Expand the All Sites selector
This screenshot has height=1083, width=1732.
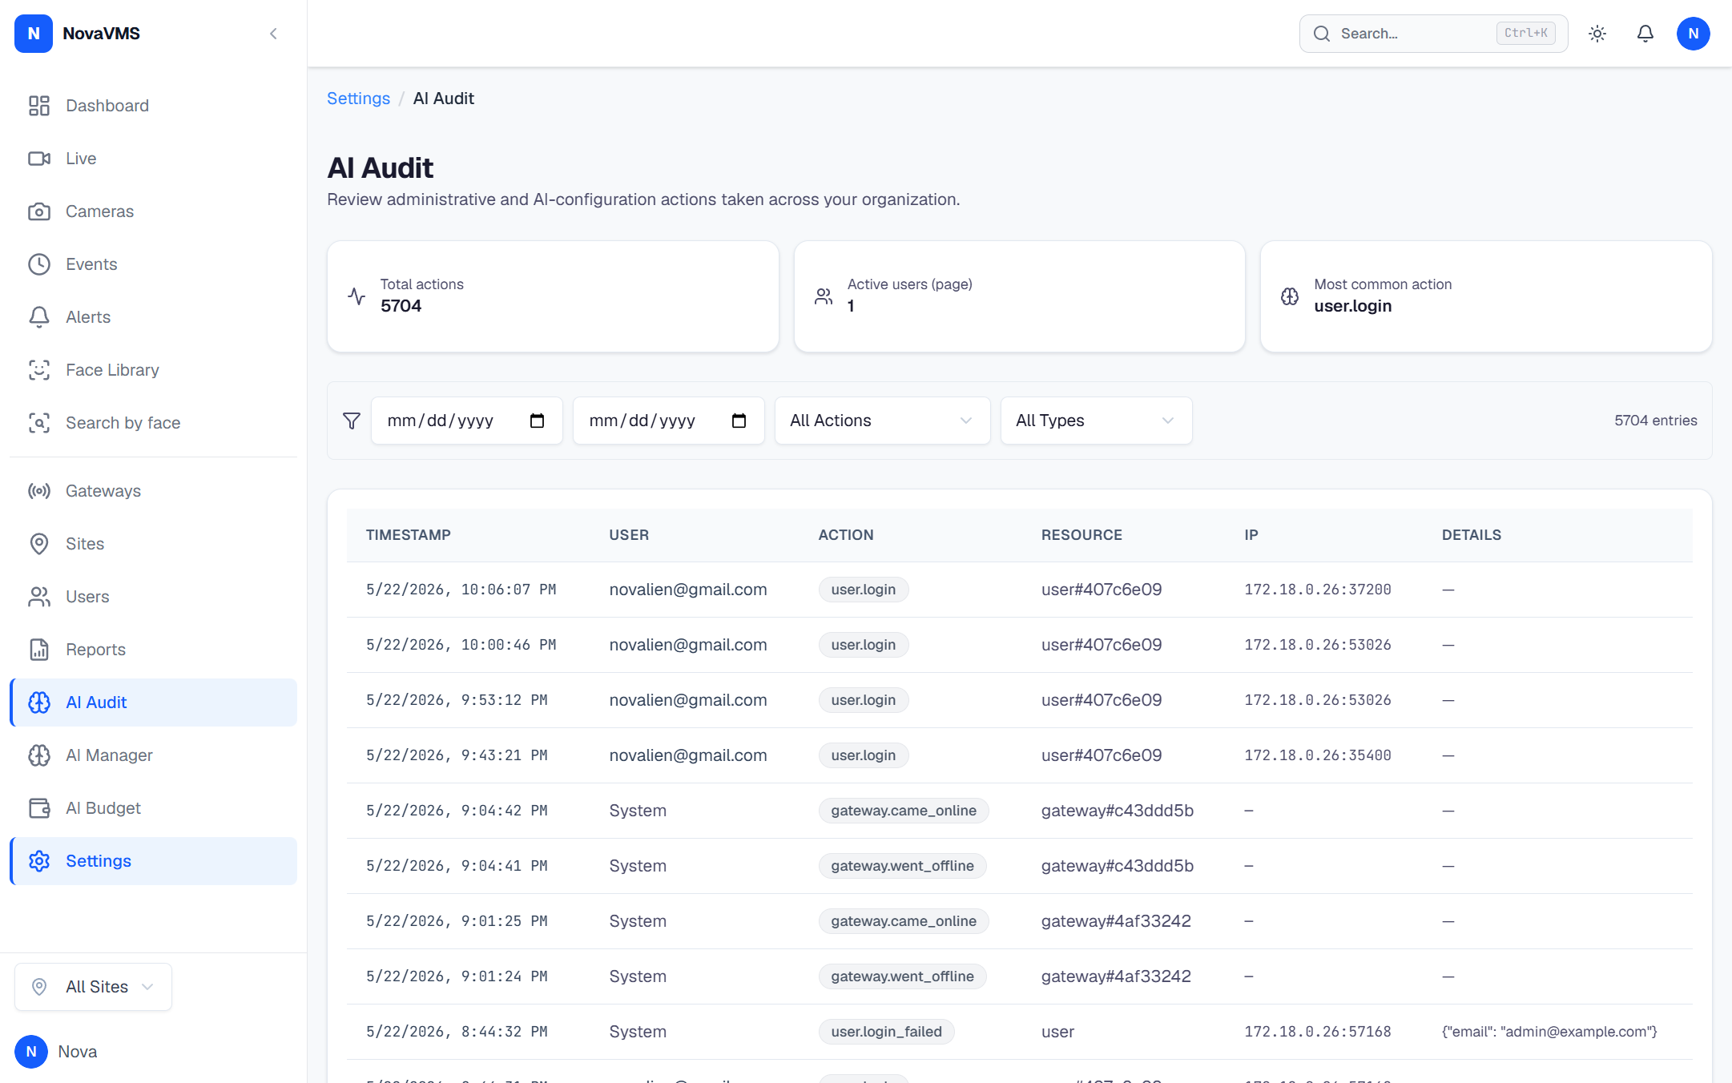(x=93, y=987)
